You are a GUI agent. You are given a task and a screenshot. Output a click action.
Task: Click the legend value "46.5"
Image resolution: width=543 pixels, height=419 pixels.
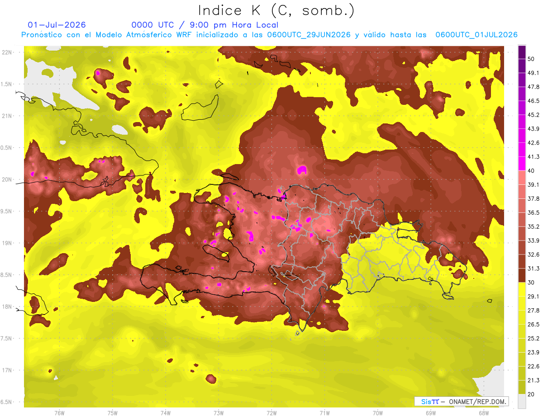coord(533,101)
